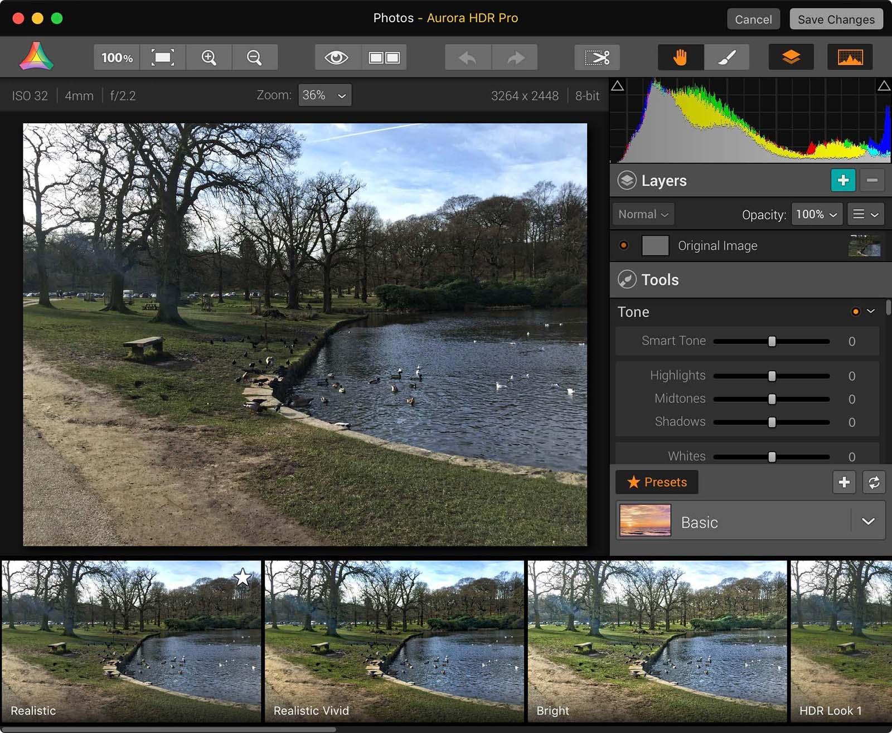Expand the Basic preset category dropdown

click(868, 521)
